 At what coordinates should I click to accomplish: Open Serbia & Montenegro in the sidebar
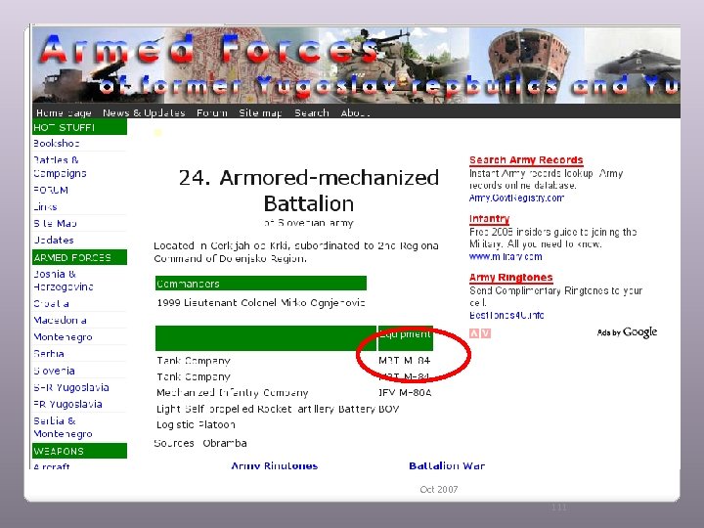coord(63,427)
